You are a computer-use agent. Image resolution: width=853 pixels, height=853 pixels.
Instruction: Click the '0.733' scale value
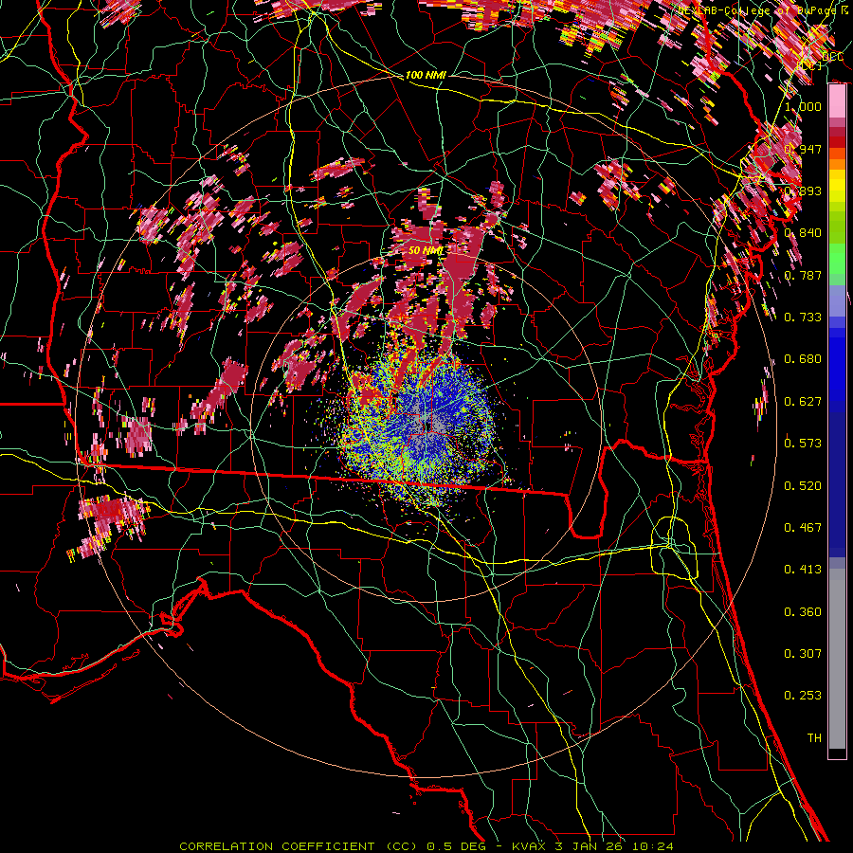tap(803, 318)
